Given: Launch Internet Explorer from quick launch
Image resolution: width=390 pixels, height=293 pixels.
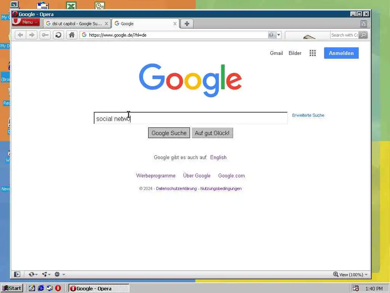Looking at the screenshot, I should [41, 288].
